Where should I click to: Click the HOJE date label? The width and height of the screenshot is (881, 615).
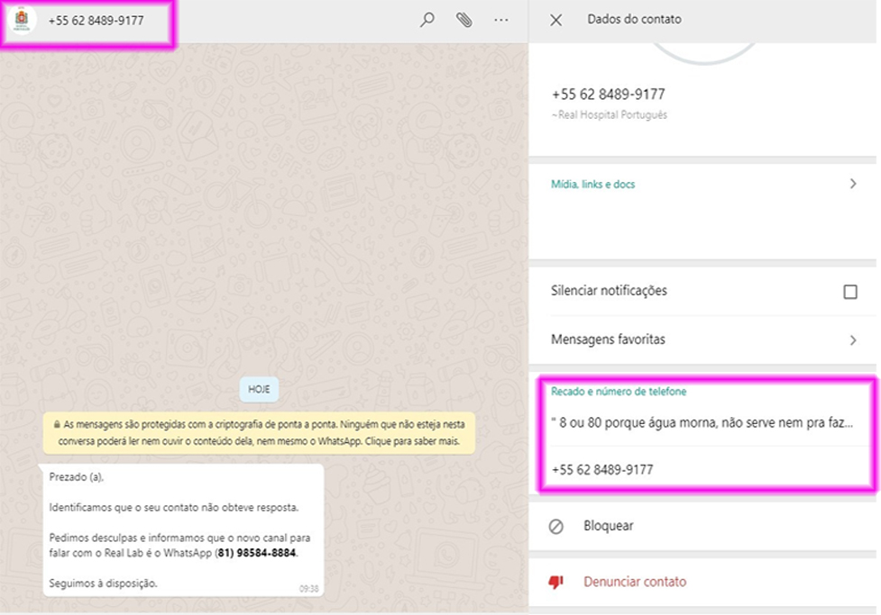tap(259, 389)
